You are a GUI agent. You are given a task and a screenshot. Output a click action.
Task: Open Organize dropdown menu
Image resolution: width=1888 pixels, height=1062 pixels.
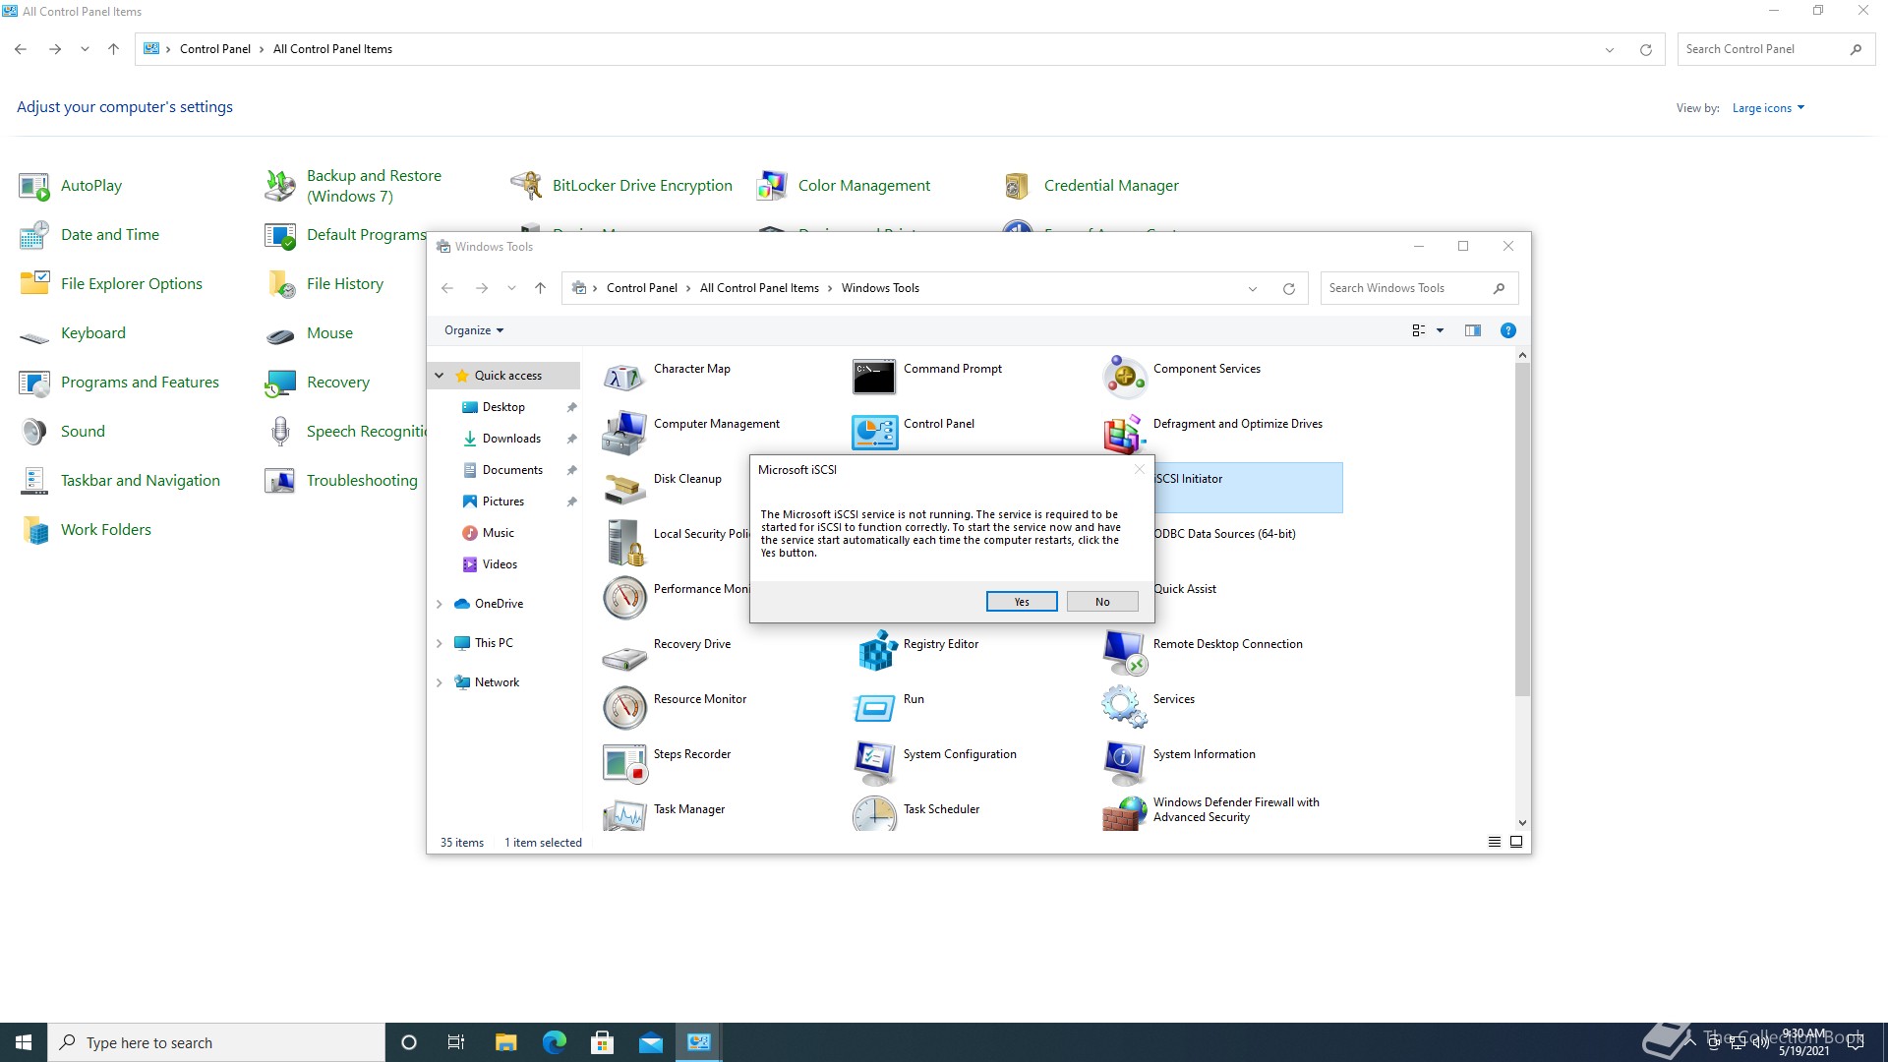474,330
